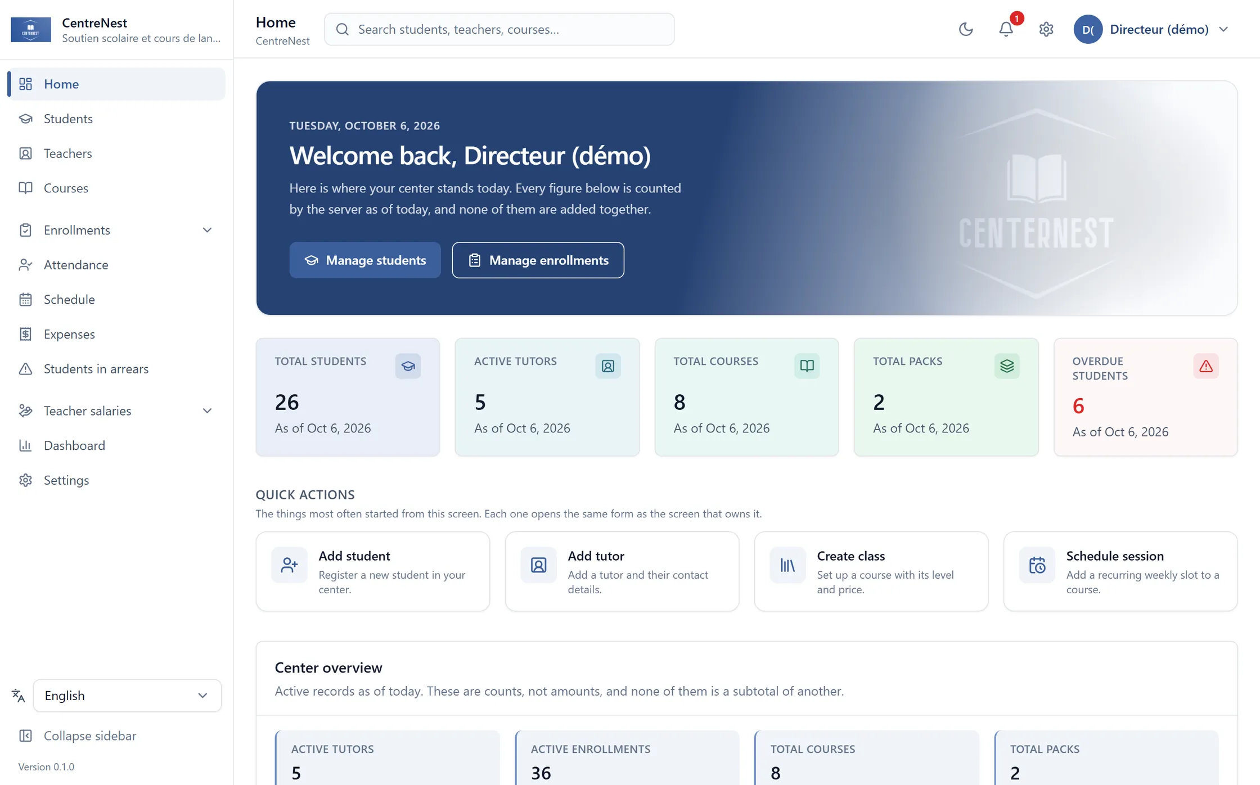Click the Collapse sidebar label
1260x785 pixels.
pos(90,736)
